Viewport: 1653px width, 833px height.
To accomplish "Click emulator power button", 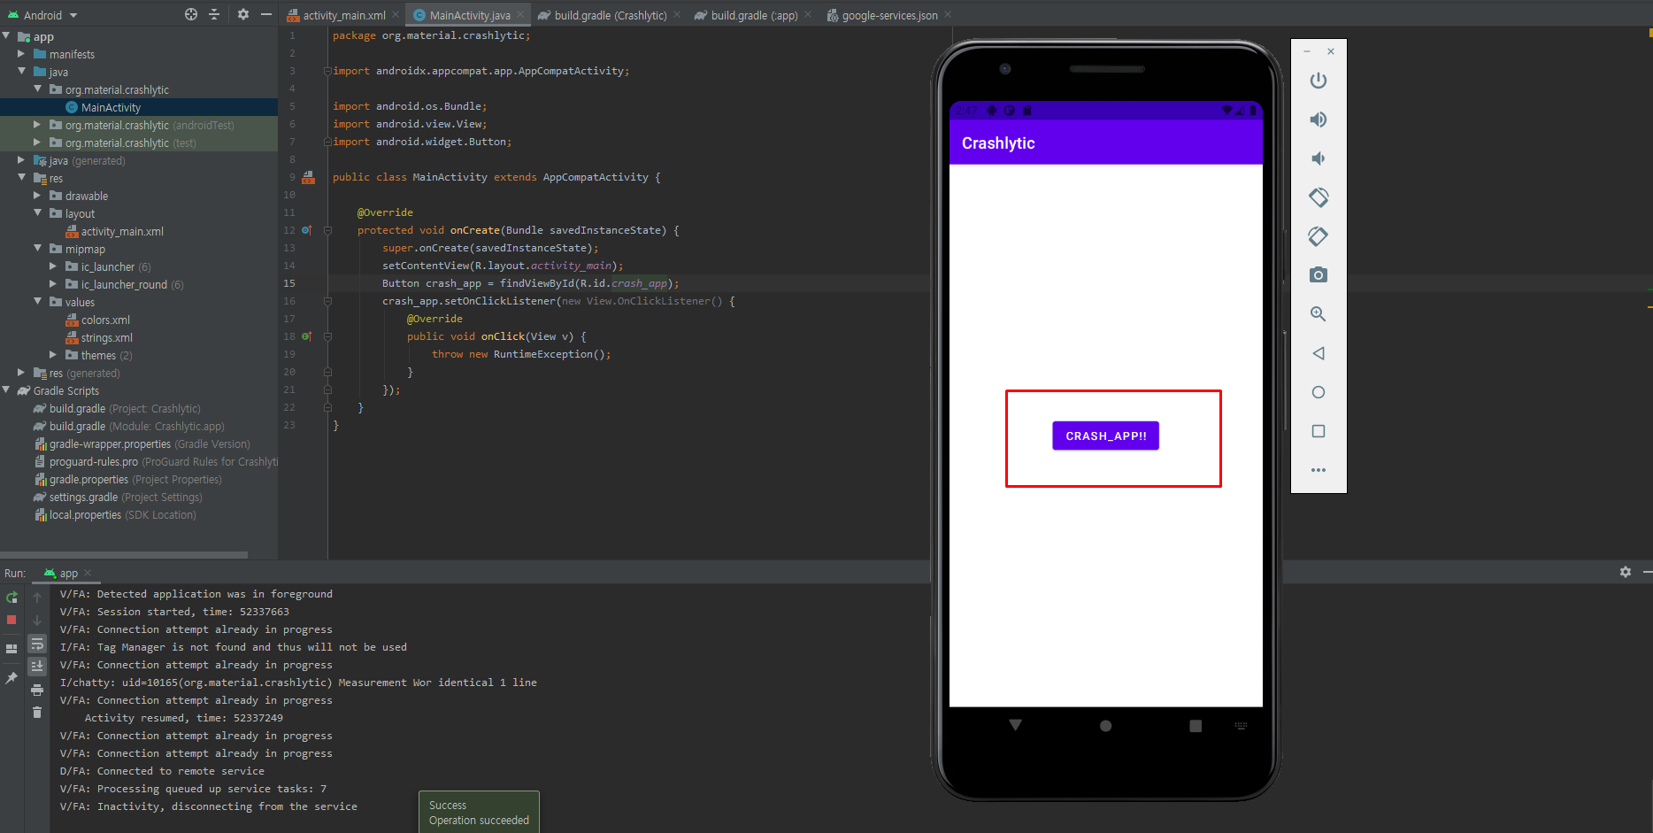I will [x=1319, y=81].
